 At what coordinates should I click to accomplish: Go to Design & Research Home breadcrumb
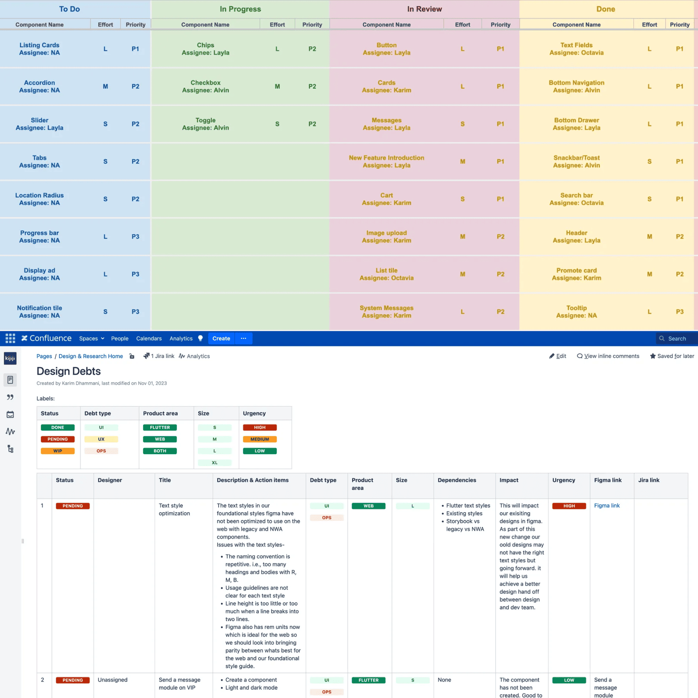pyautogui.click(x=91, y=356)
